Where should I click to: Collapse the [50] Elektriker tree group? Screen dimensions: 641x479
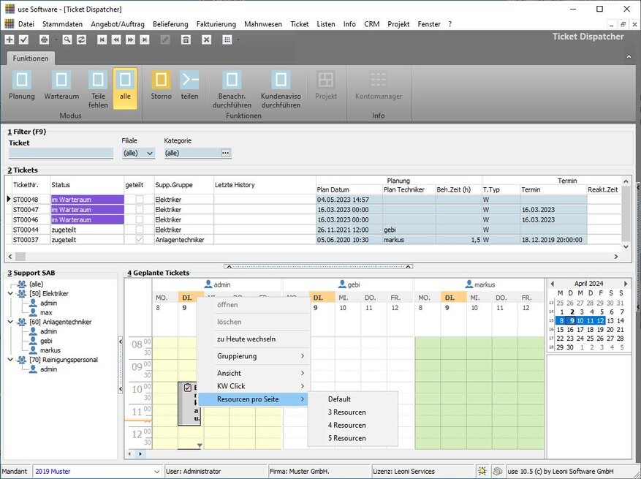tap(10, 294)
